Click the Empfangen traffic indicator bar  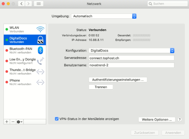point(141,40)
